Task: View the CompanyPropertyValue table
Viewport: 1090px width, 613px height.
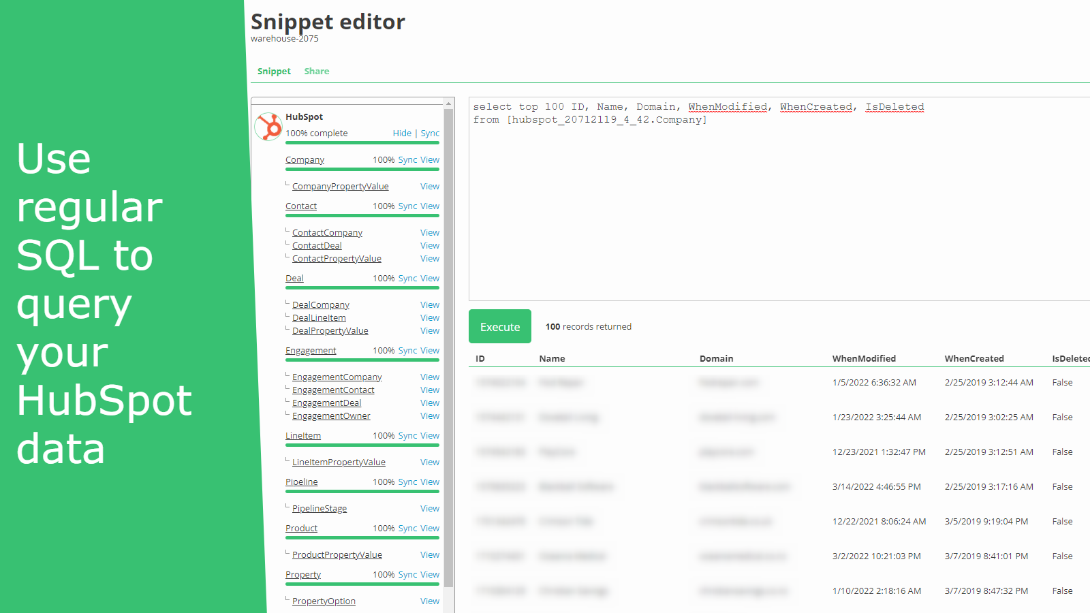Action: (x=429, y=186)
